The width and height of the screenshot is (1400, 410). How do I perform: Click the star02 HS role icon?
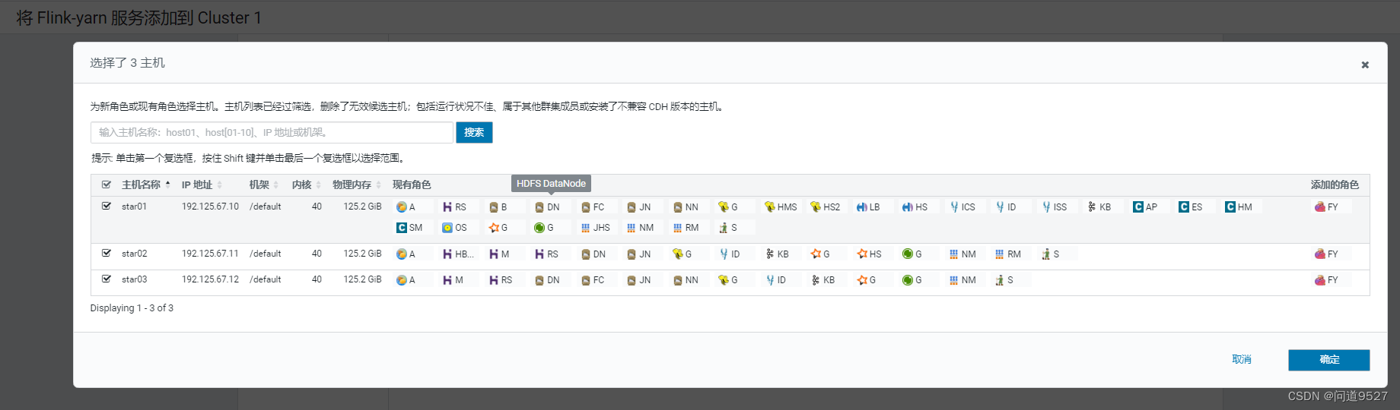[x=862, y=254]
